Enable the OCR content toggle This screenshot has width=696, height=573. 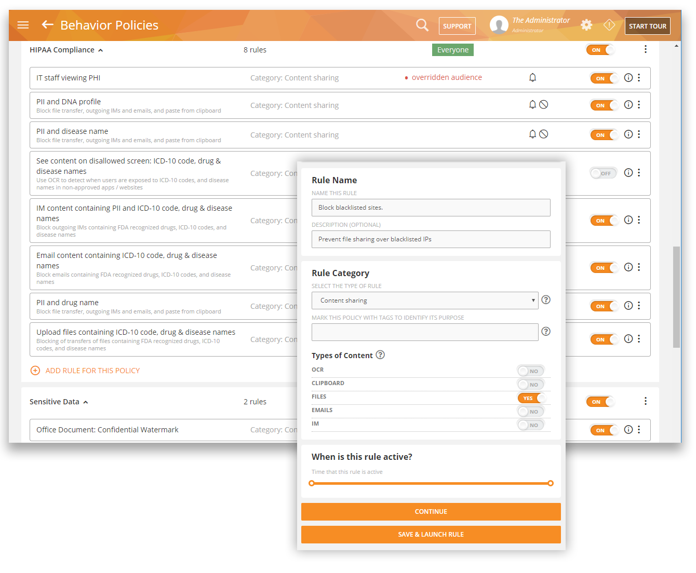531,371
